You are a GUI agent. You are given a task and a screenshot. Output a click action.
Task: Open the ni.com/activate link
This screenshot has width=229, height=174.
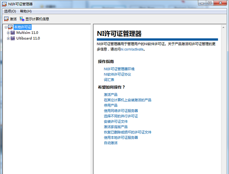(132, 49)
